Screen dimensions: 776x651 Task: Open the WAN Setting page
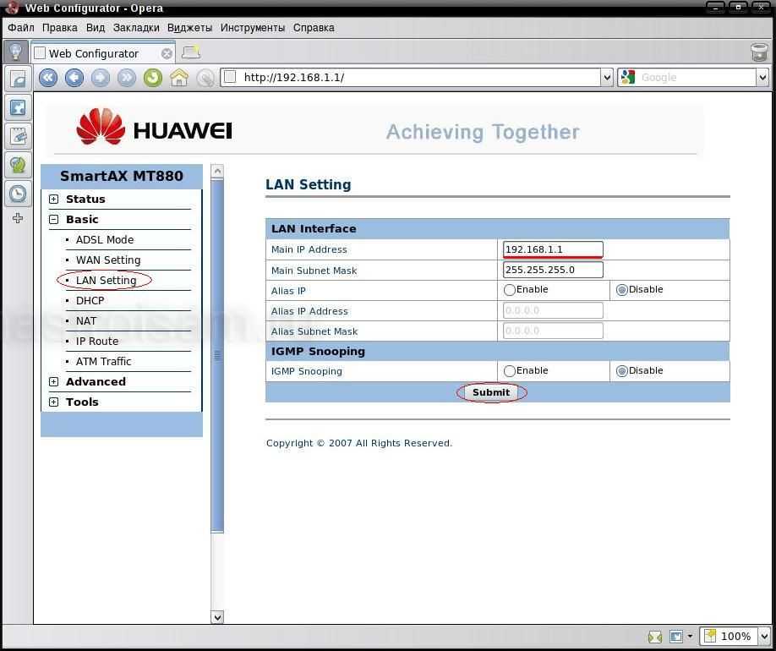click(108, 260)
